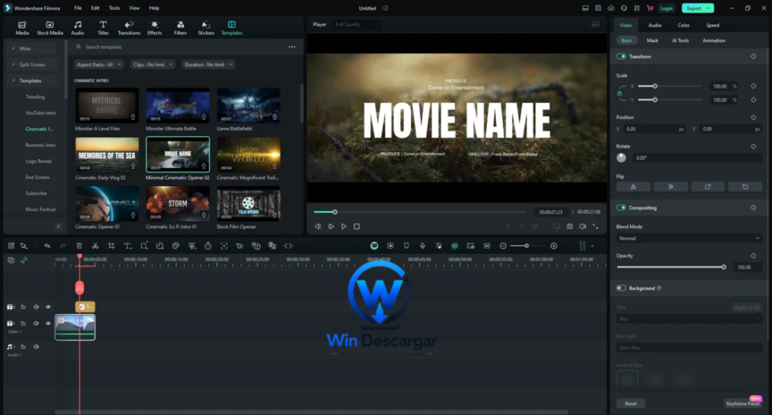Screen dimensions: 772x415
Task: Click the Text tool icon in timeline toolbar
Action: (x=127, y=246)
